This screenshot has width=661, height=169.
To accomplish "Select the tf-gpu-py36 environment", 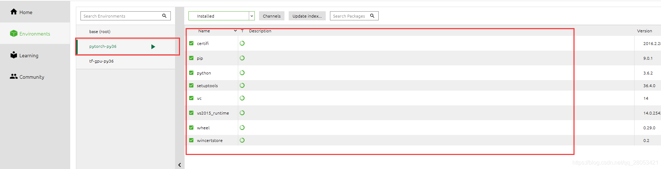I will [126, 61].
